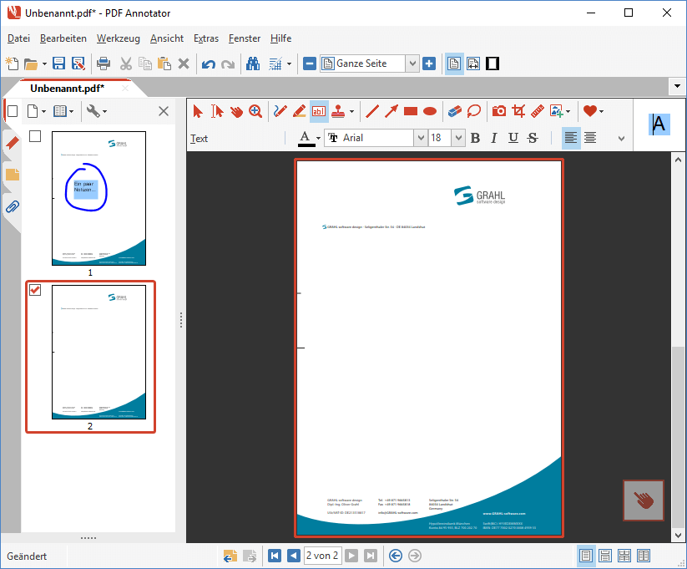
Task: Select the Lasso tool
Action: click(x=474, y=111)
